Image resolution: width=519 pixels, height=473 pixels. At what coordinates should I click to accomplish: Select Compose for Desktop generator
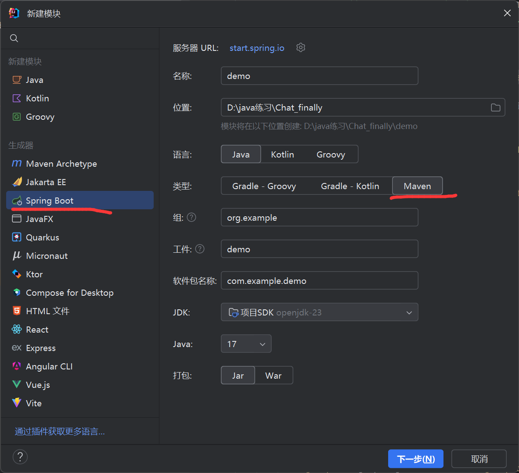pyautogui.click(x=80, y=293)
